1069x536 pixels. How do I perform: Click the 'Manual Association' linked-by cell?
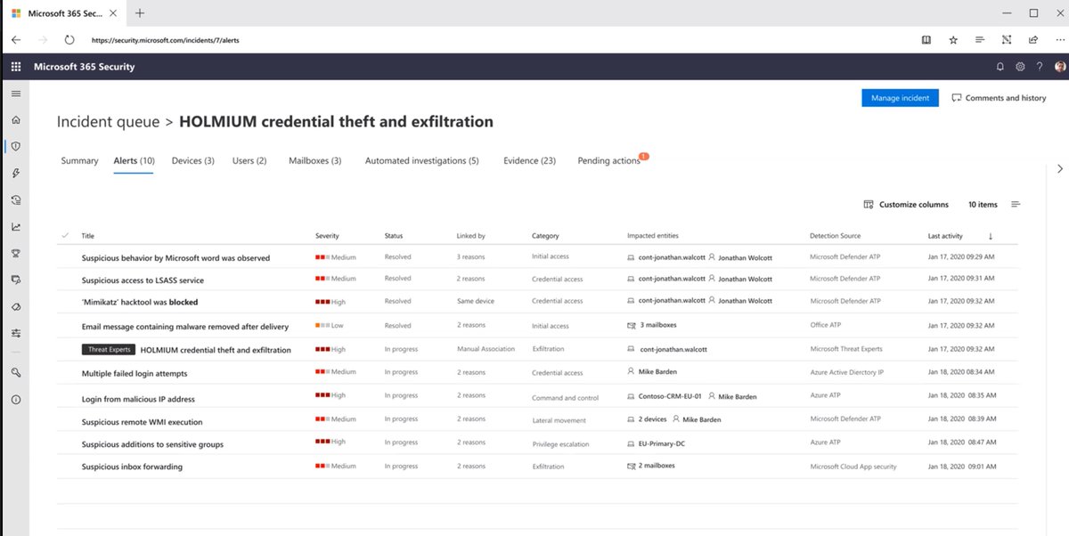click(486, 349)
